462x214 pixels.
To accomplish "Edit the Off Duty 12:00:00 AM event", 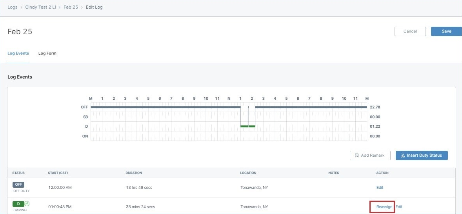I will [x=380, y=187].
